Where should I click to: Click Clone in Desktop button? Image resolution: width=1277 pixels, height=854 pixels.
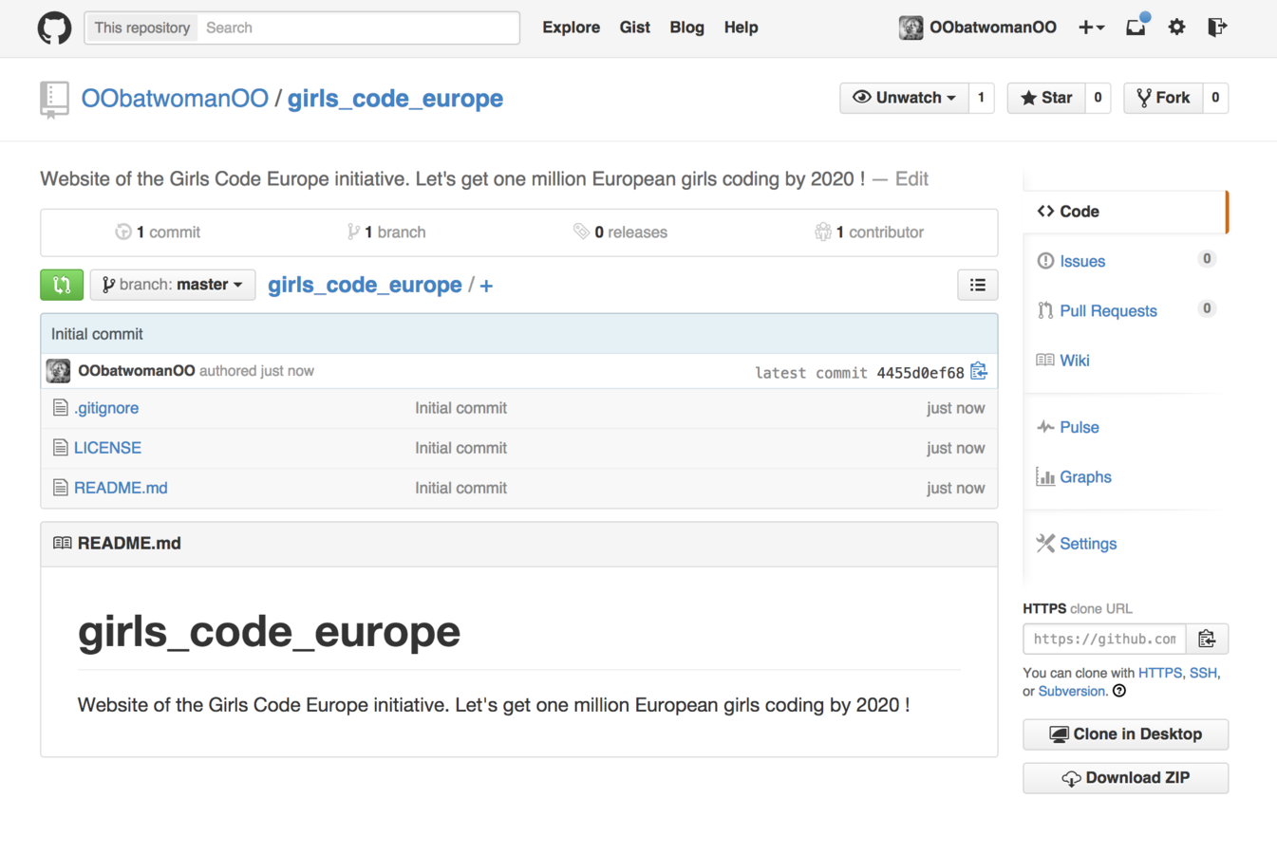point(1125,734)
